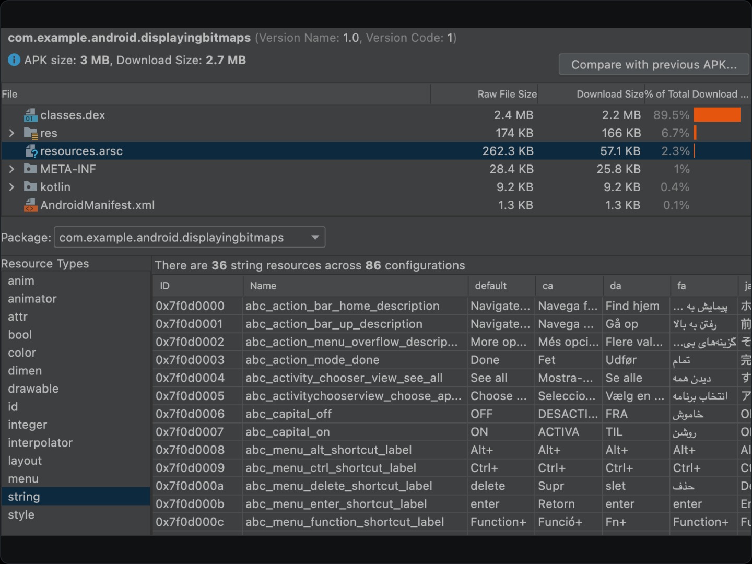Click abc_capital_off name cell
This screenshot has height=564, width=752.
coord(356,414)
